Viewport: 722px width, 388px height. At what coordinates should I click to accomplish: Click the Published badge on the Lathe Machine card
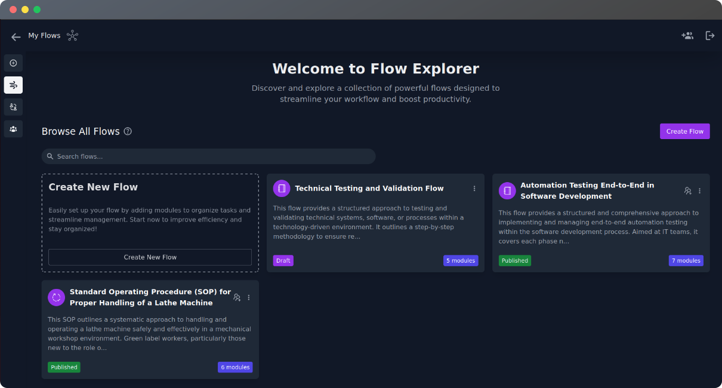pos(63,367)
